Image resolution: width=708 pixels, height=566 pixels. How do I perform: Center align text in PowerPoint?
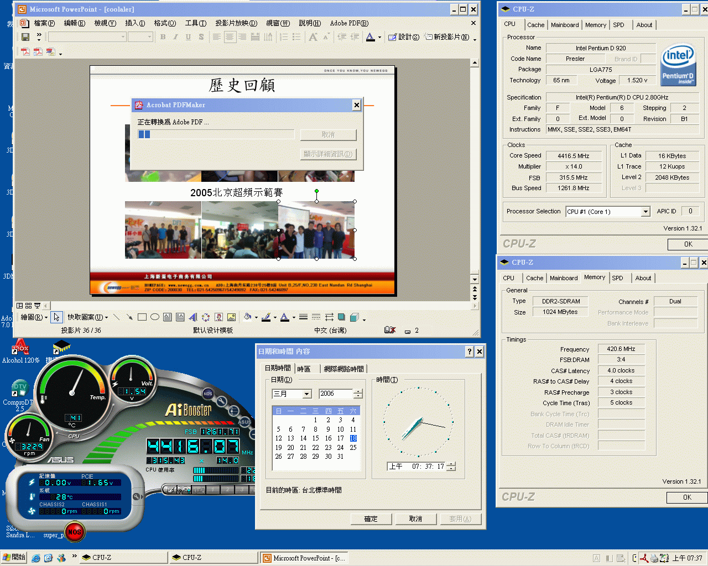[x=230, y=37]
